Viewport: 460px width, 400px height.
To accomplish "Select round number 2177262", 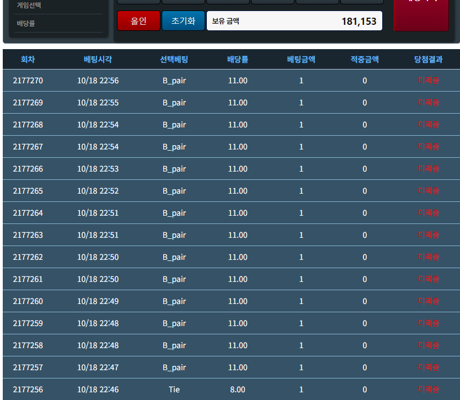I will pyautogui.click(x=28, y=257).
